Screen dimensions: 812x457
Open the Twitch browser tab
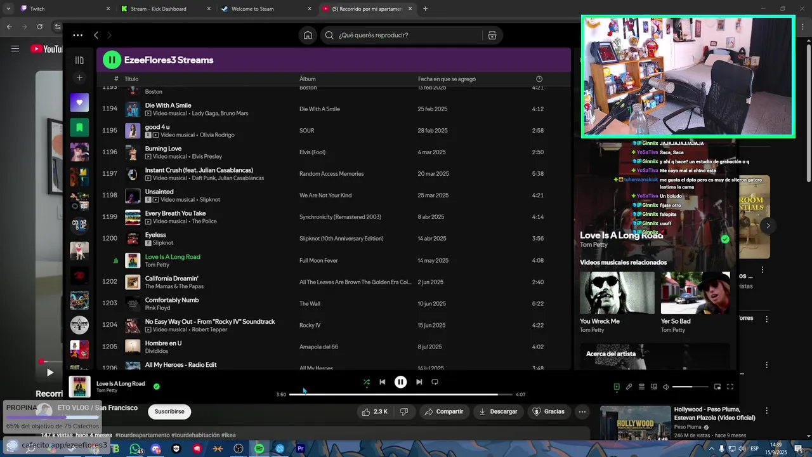pyautogui.click(x=63, y=9)
